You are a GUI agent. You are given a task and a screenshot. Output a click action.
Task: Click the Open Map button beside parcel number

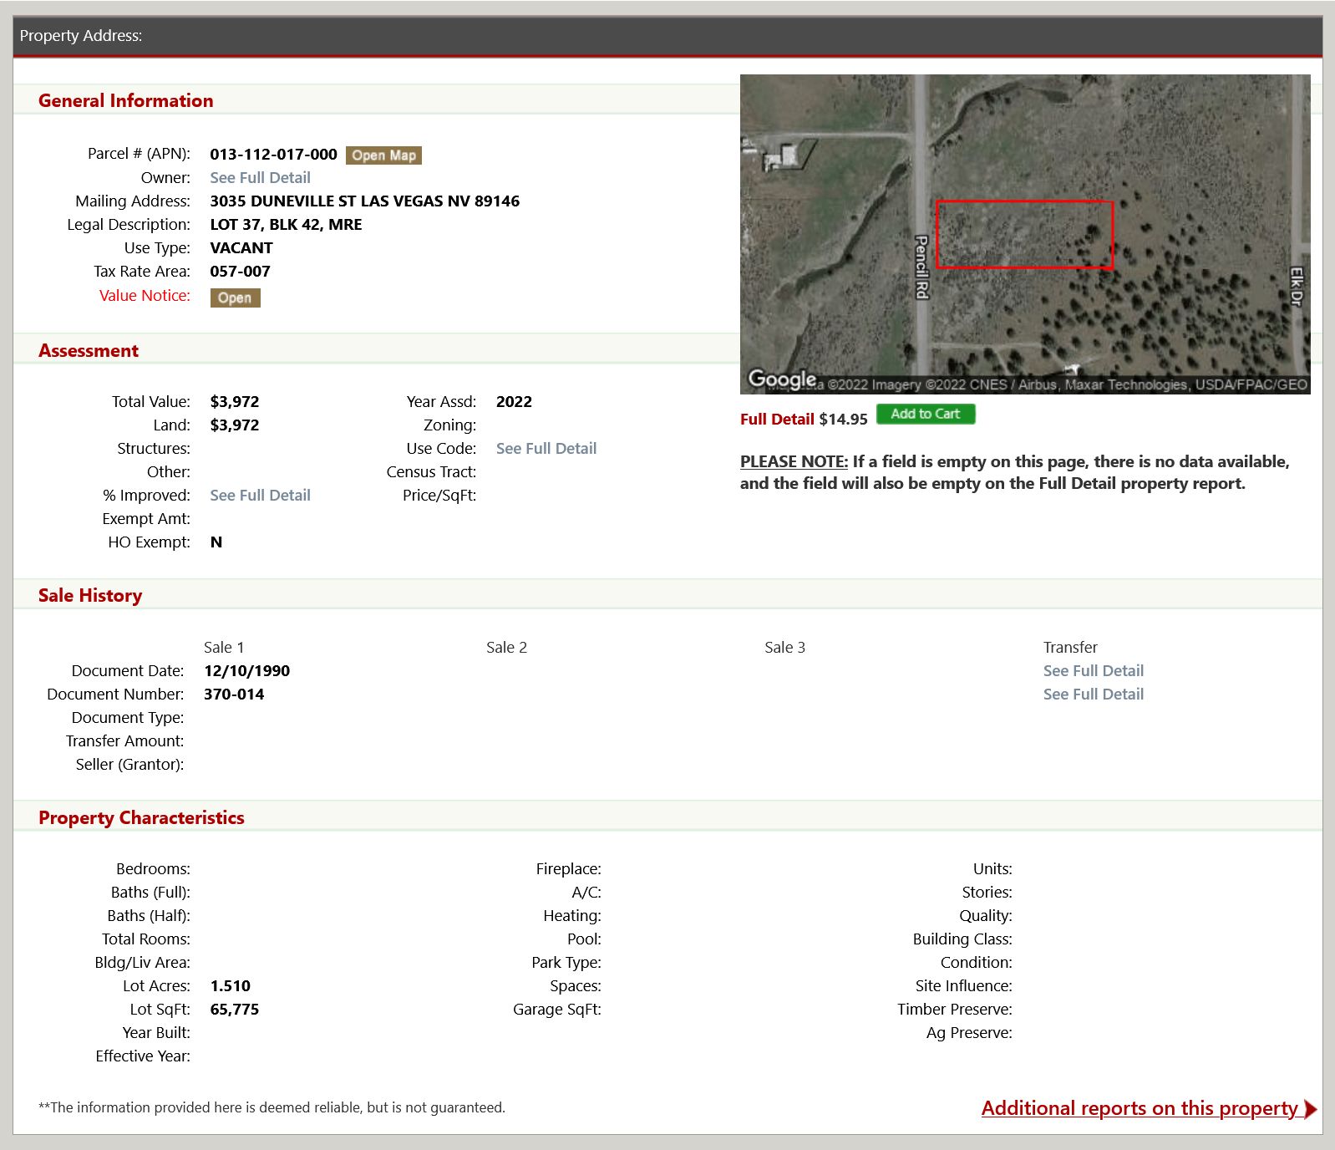[383, 155]
